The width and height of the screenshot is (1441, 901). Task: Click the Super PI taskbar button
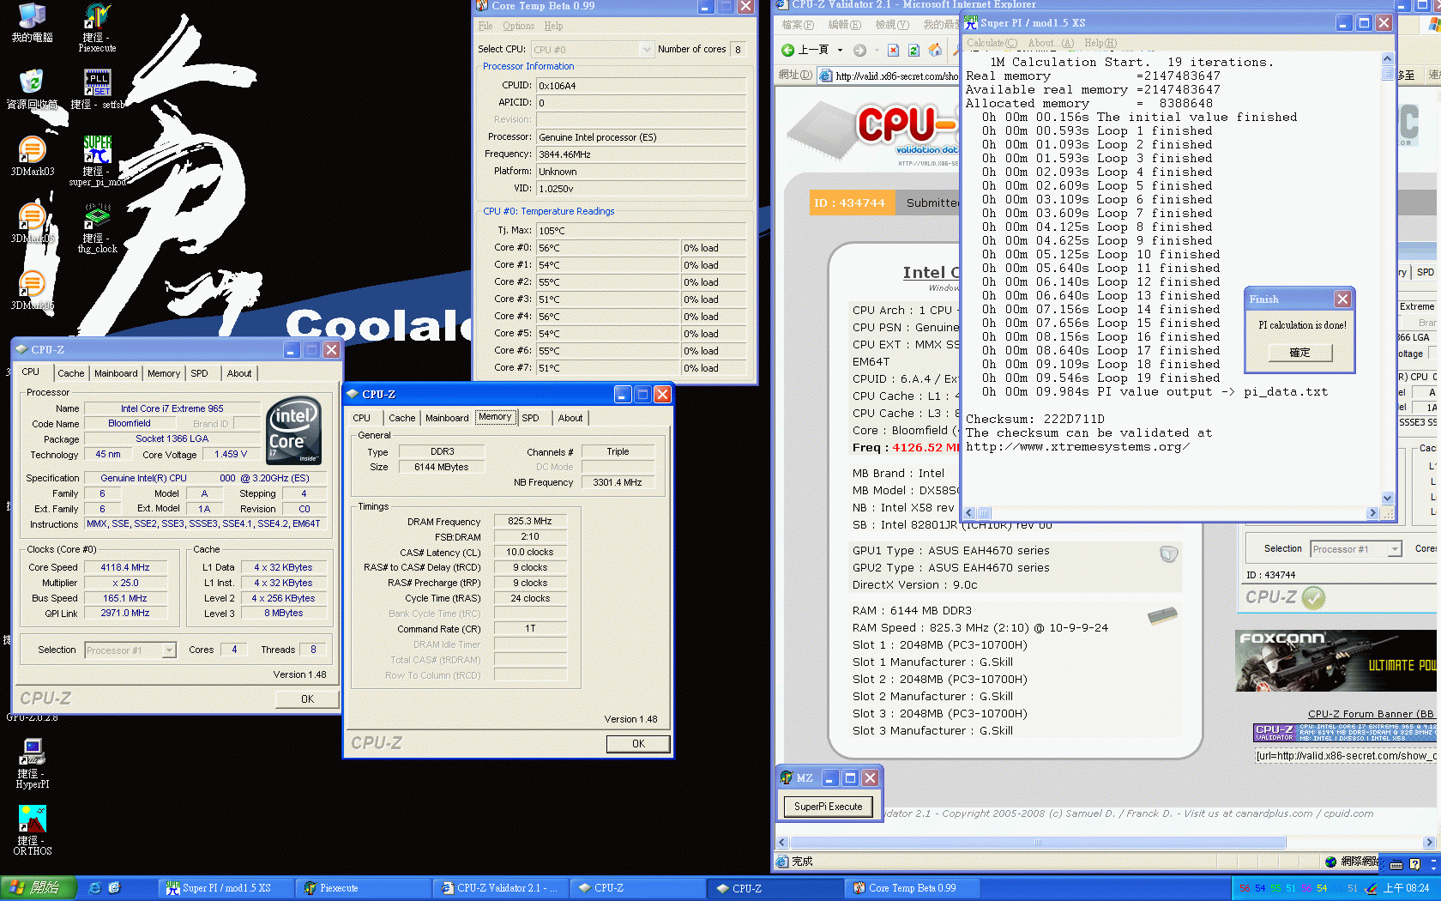point(226,888)
